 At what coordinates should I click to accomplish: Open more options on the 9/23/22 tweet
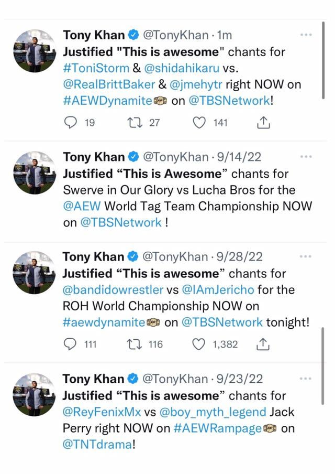(x=306, y=378)
